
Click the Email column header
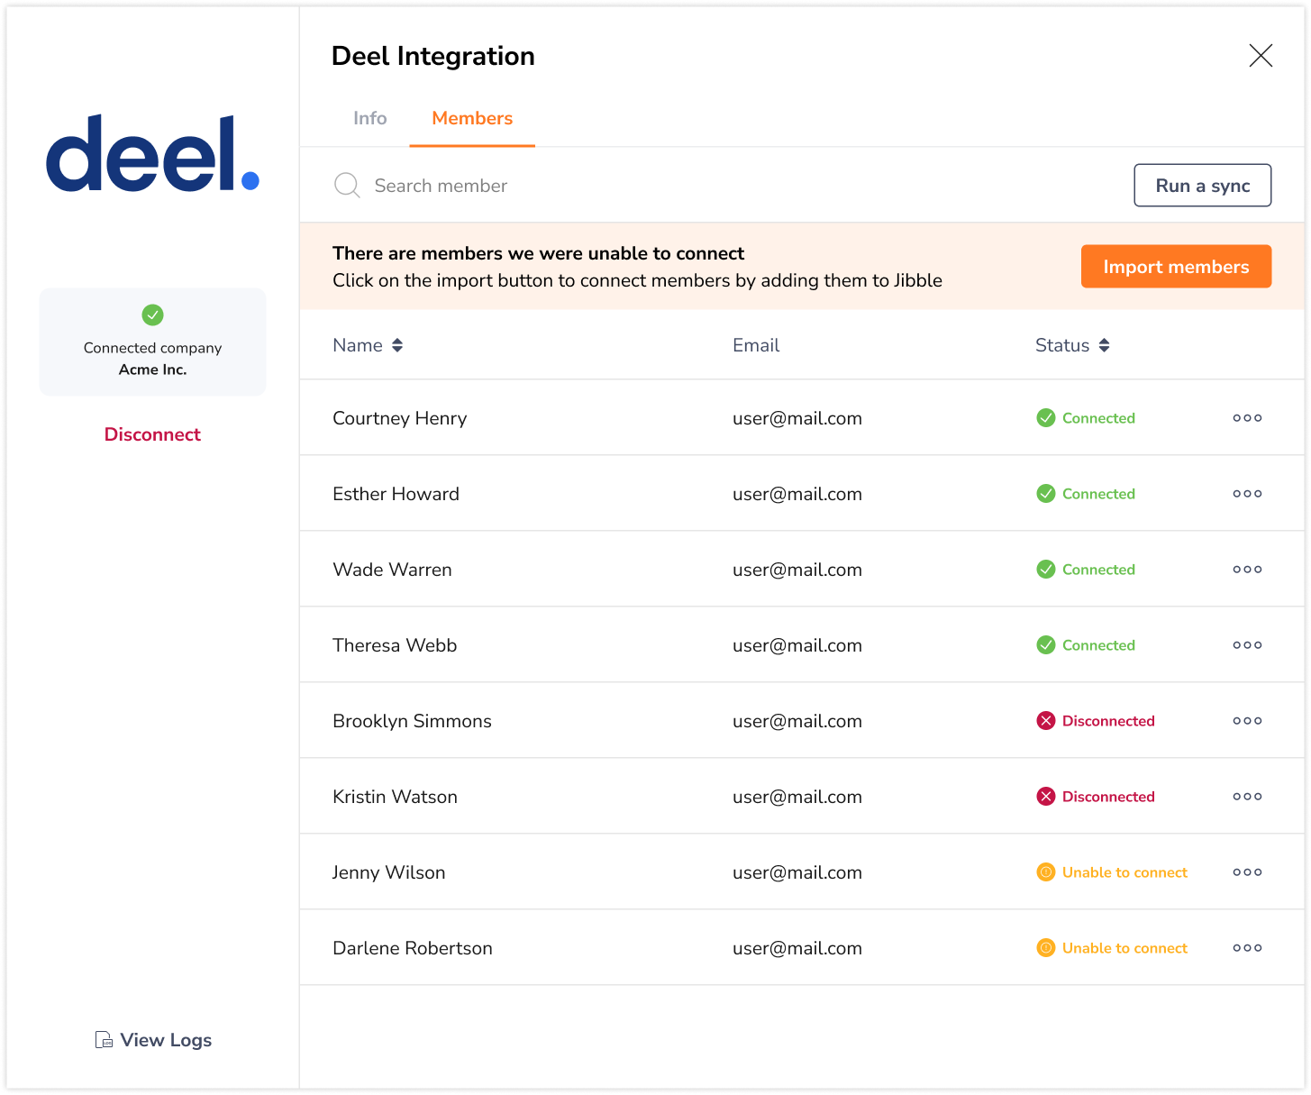point(756,345)
